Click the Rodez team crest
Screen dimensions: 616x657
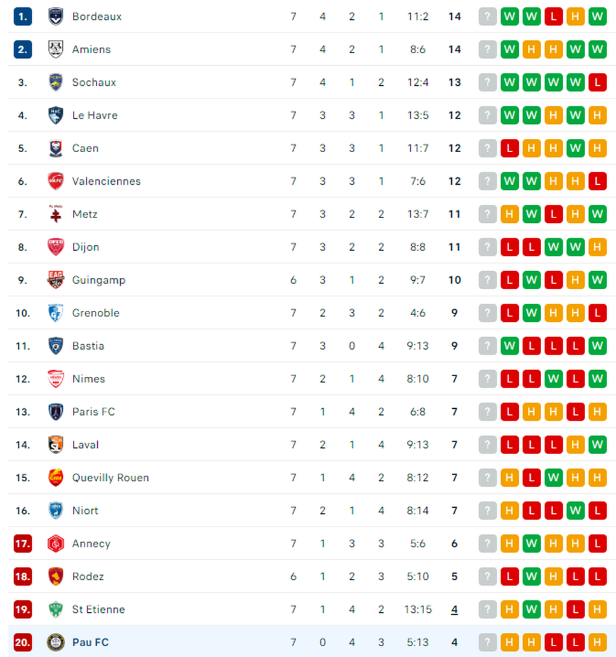[x=56, y=577]
